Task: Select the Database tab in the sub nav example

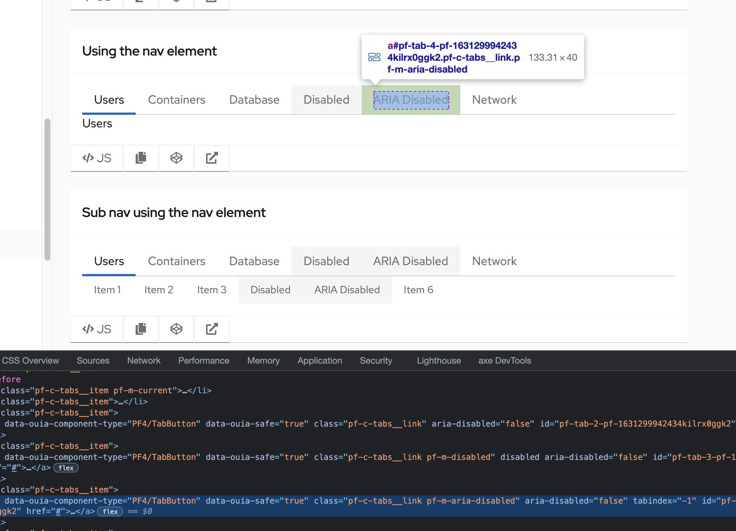Action: [x=254, y=261]
